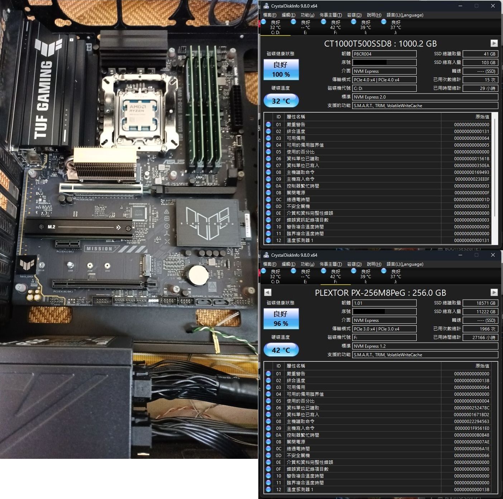Click the firmware field showing 1.01
Viewport: 503px width, 499px height.
(384, 303)
